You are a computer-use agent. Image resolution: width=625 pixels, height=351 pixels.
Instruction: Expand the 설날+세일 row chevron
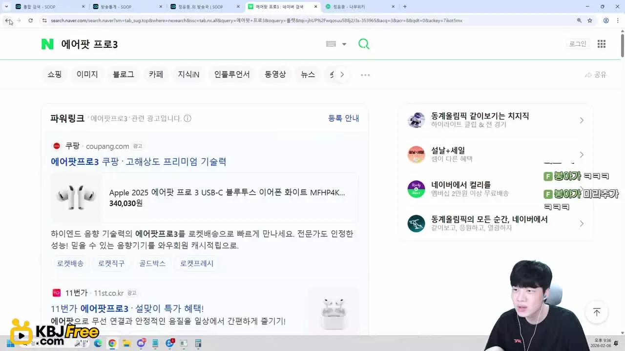582,155
